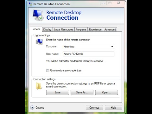This screenshot has height=114, width=152.
Task: Click the 'Enter the name of the remote computer' text
Action: tap(68, 40)
